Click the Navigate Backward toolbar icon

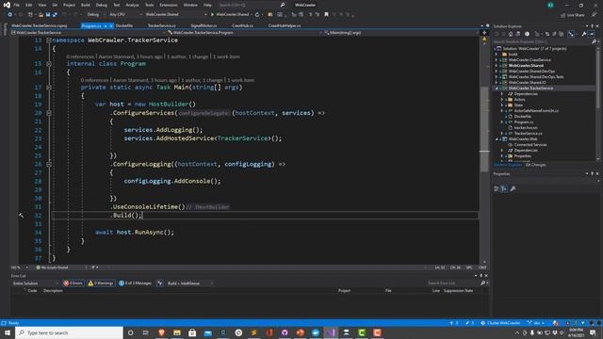pyautogui.click(x=9, y=15)
